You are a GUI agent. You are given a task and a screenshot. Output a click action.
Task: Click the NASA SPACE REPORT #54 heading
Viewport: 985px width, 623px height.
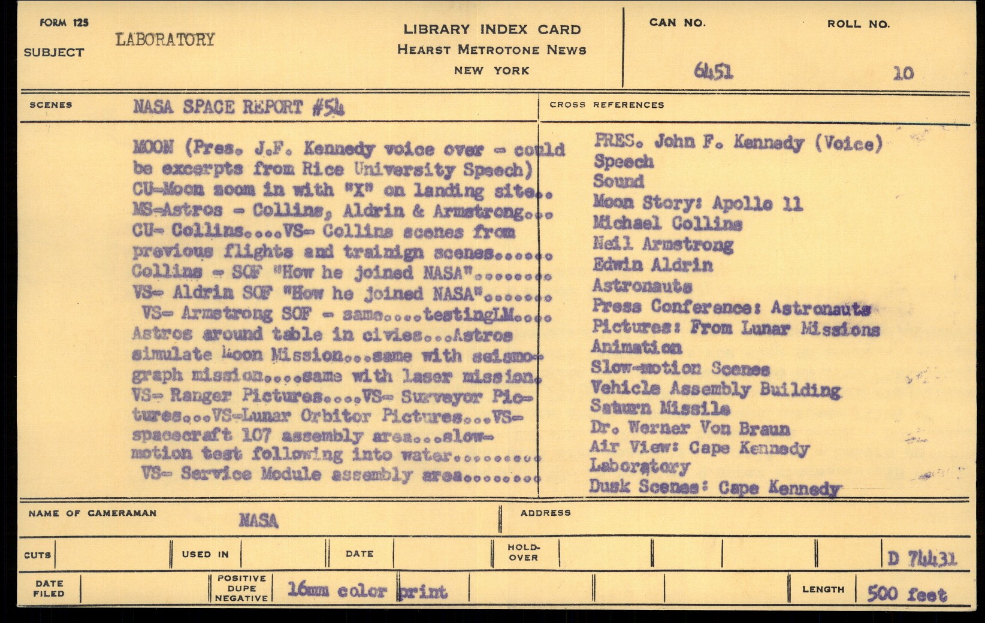pos(238,107)
